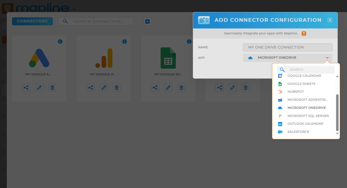The width and height of the screenshot is (347, 188).
Task: Click the magnifier icon in the dropdown search field
Action: click(x=282, y=69)
